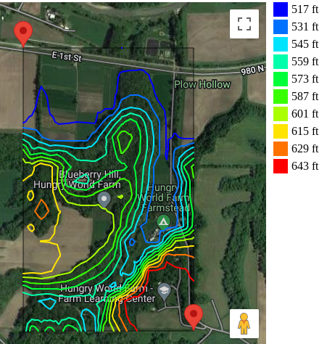Select the Farm Learning Center graduation cap pin
The height and width of the screenshot is (344, 327).
pyautogui.click(x=164, y=291)
